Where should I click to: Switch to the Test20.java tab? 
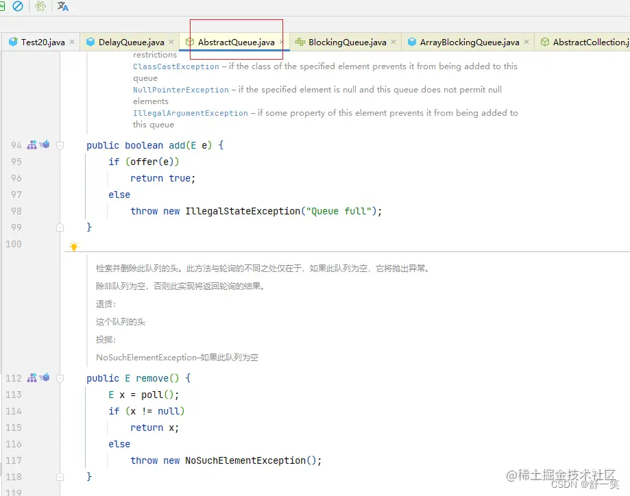pyautogui.click(x=43, y=42)
